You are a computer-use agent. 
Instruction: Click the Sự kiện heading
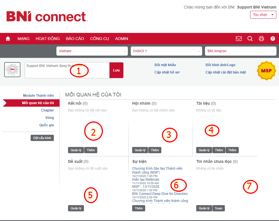coord(139,161)
